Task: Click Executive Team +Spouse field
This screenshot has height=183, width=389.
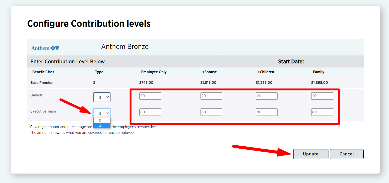Action: tap(211, 112)
